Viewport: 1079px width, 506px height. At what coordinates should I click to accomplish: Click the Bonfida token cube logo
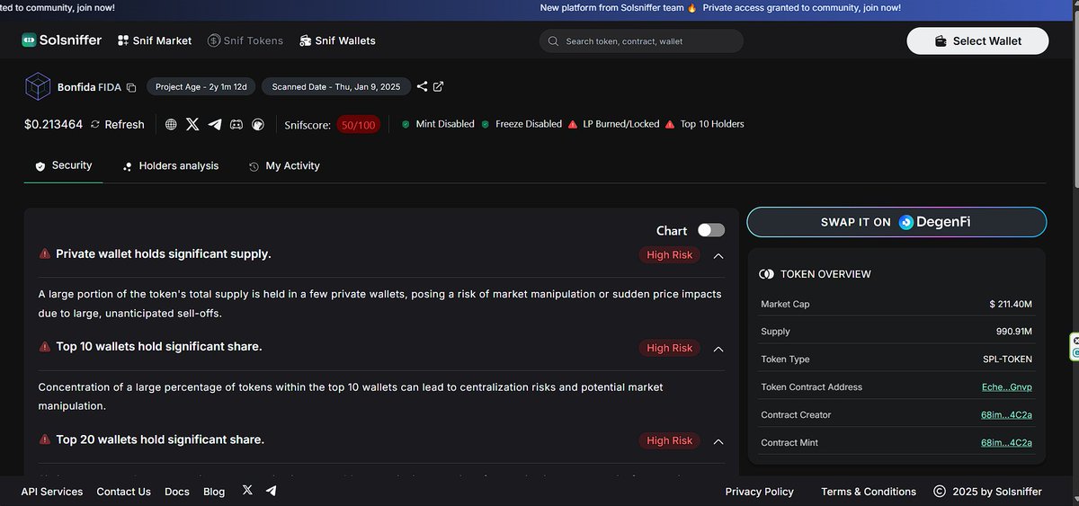click(x=38, y=87)
